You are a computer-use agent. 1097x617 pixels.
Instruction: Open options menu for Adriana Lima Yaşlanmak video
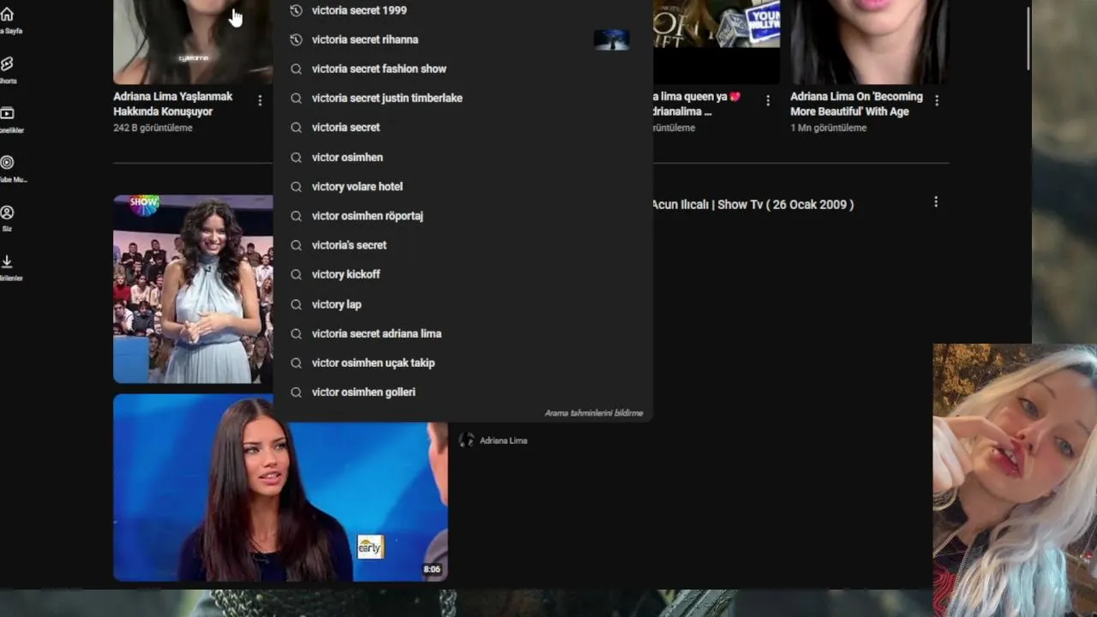pyautogui.click(x=260, y=100)
